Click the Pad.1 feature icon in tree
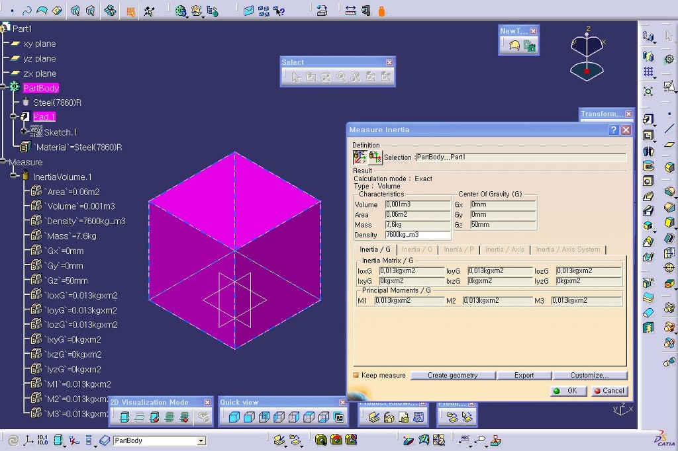Image resolution: width=678 pixels, height=451 pixels. click(x=25, y=117)
